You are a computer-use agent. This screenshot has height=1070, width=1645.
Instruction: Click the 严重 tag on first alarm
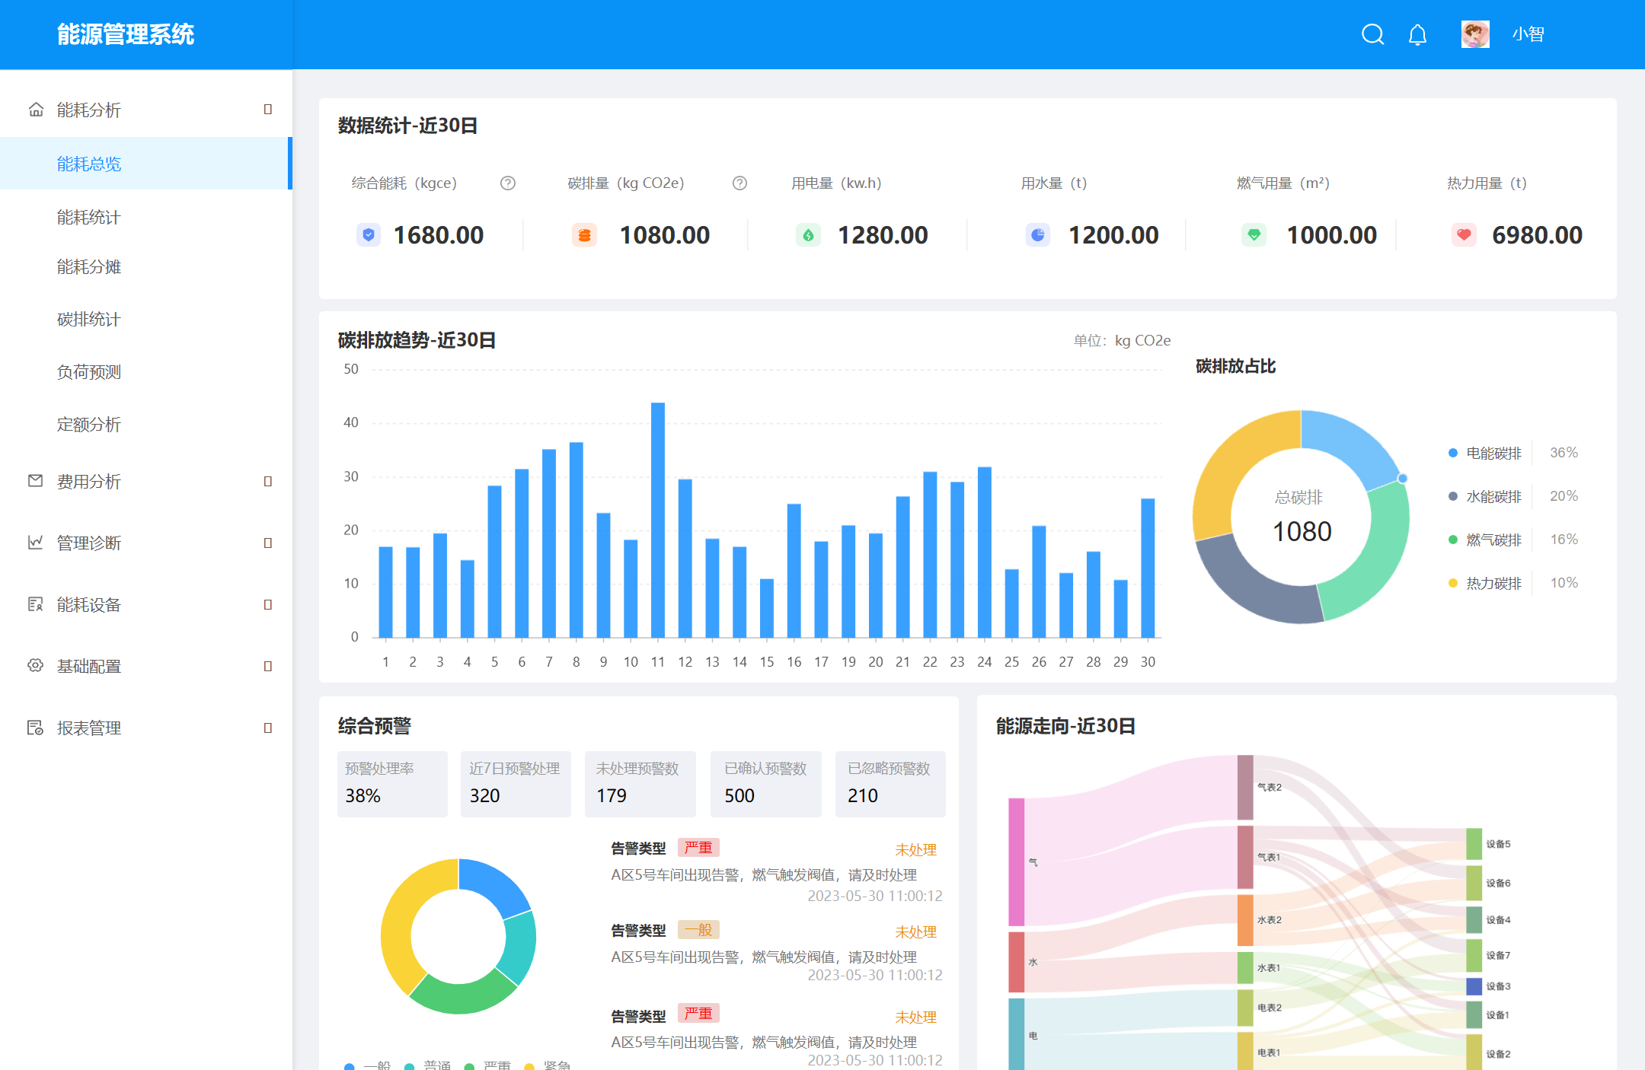tap(698, 847)
